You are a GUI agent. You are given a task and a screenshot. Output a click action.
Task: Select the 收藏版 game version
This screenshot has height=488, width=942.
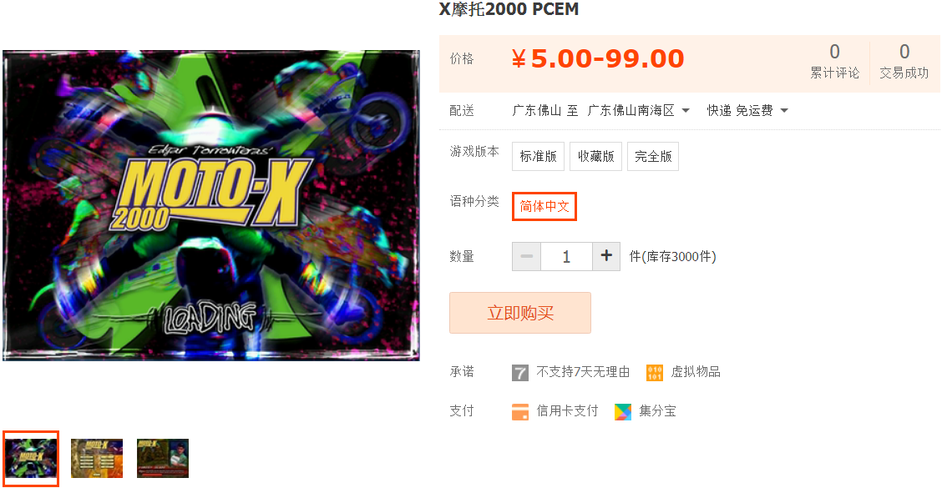[596, 156]
